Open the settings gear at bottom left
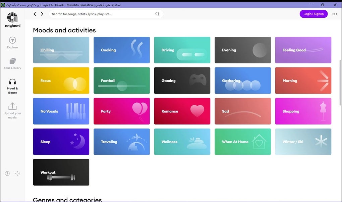The image size is (342, 202). tap(17, 173)
